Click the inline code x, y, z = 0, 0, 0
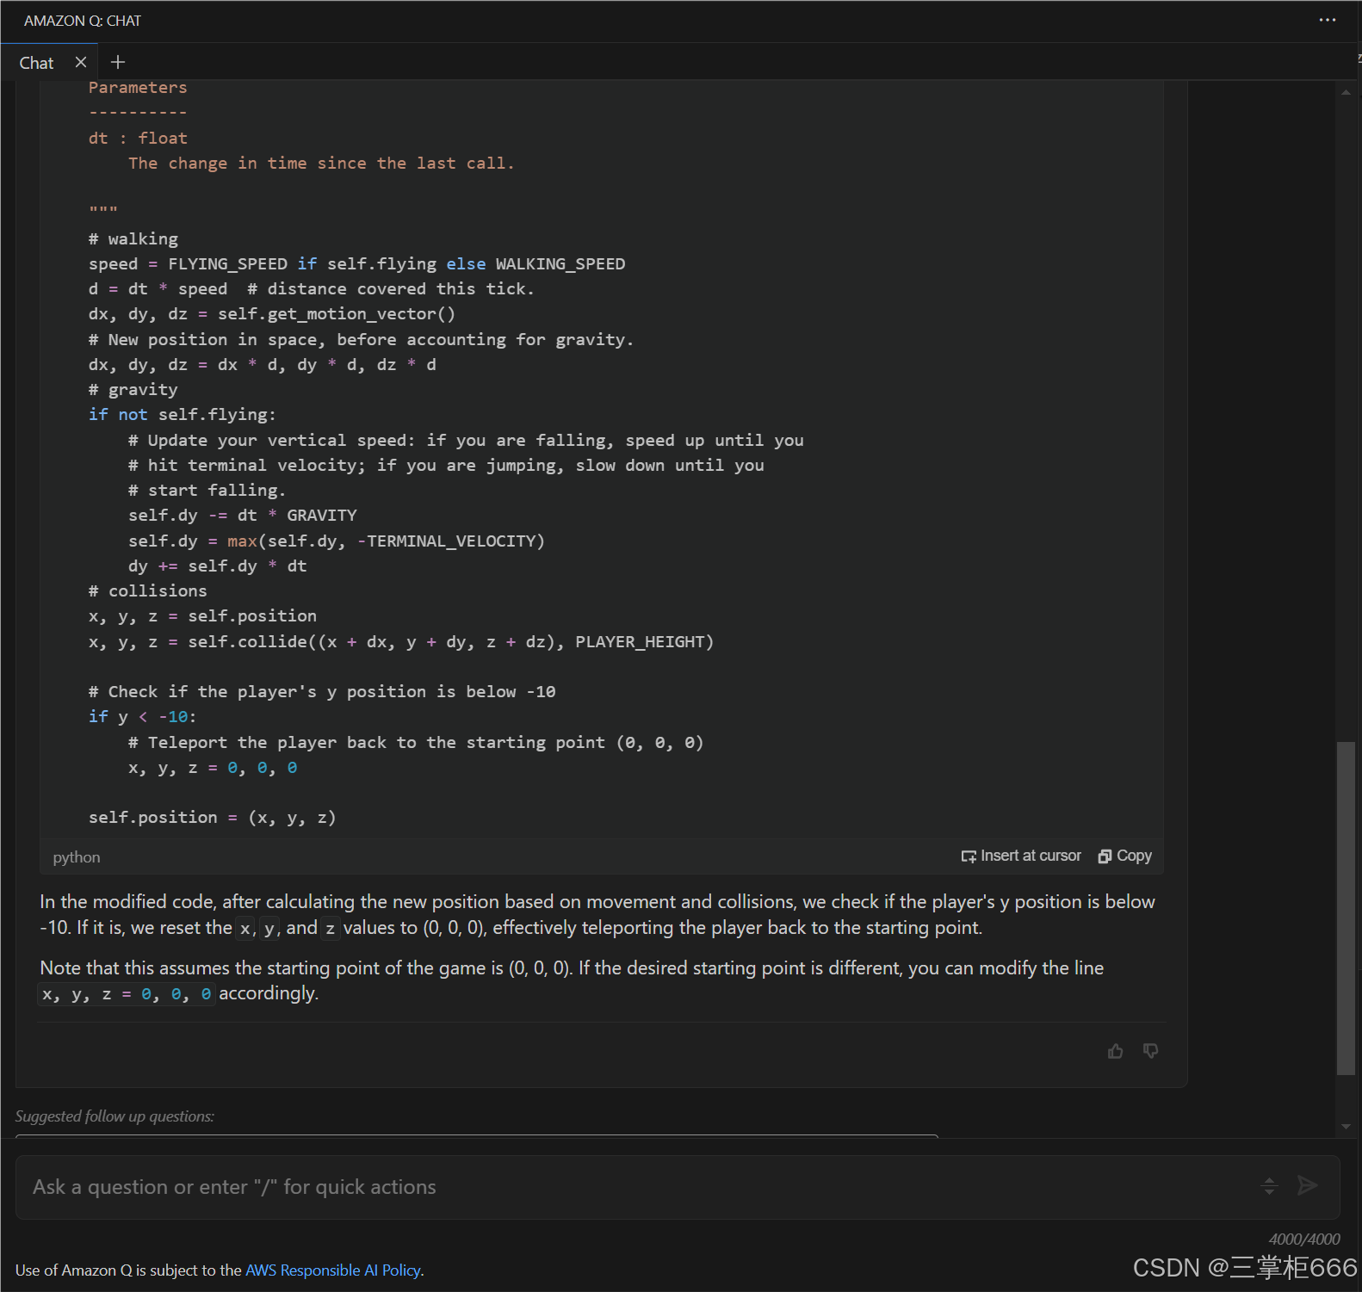 pyautogui.click(x=127, y=994)
